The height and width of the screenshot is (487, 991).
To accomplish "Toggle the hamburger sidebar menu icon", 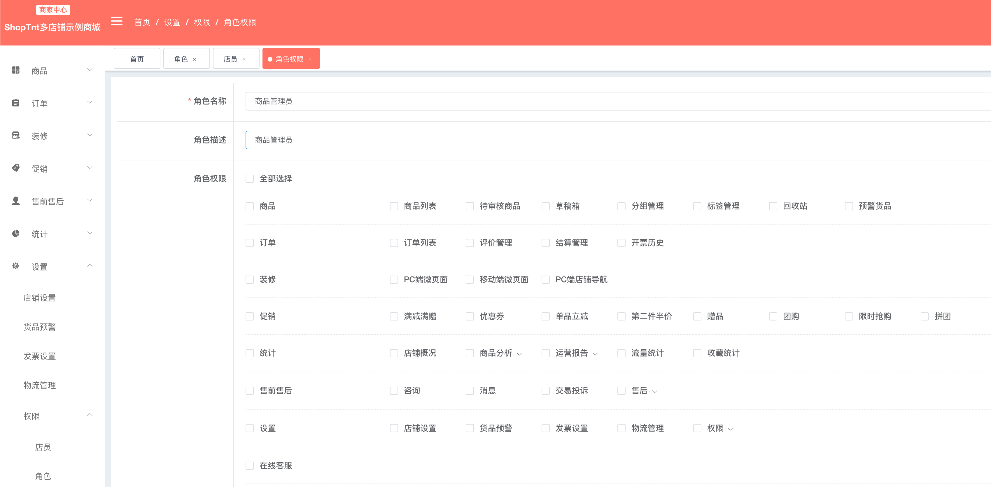I will (117, 22).
